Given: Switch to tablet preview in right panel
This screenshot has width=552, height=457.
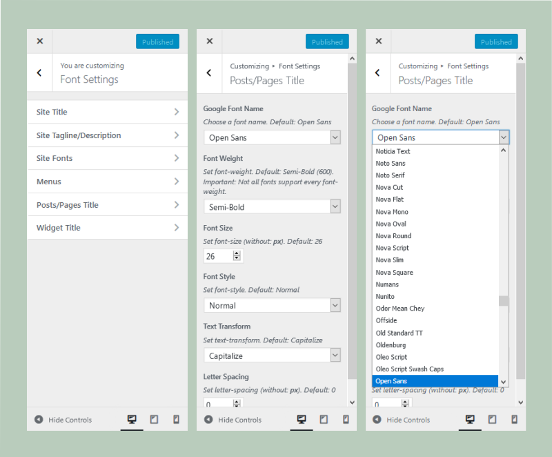Looking at the screenshot, I should tap(492, 419).
